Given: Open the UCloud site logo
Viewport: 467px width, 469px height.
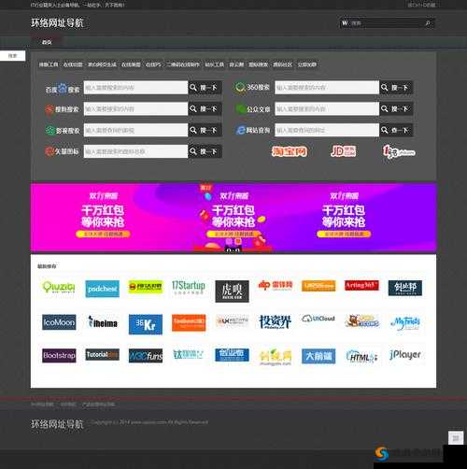Looking at the screenshot, I should coord(318,319).
